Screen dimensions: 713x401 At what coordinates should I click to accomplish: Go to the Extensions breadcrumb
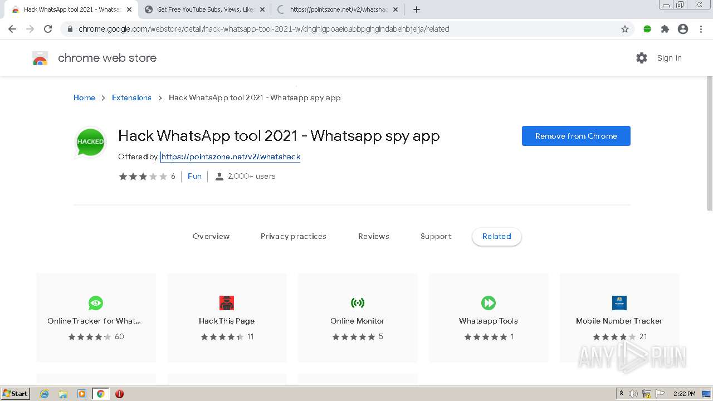(x=131, y=97)
